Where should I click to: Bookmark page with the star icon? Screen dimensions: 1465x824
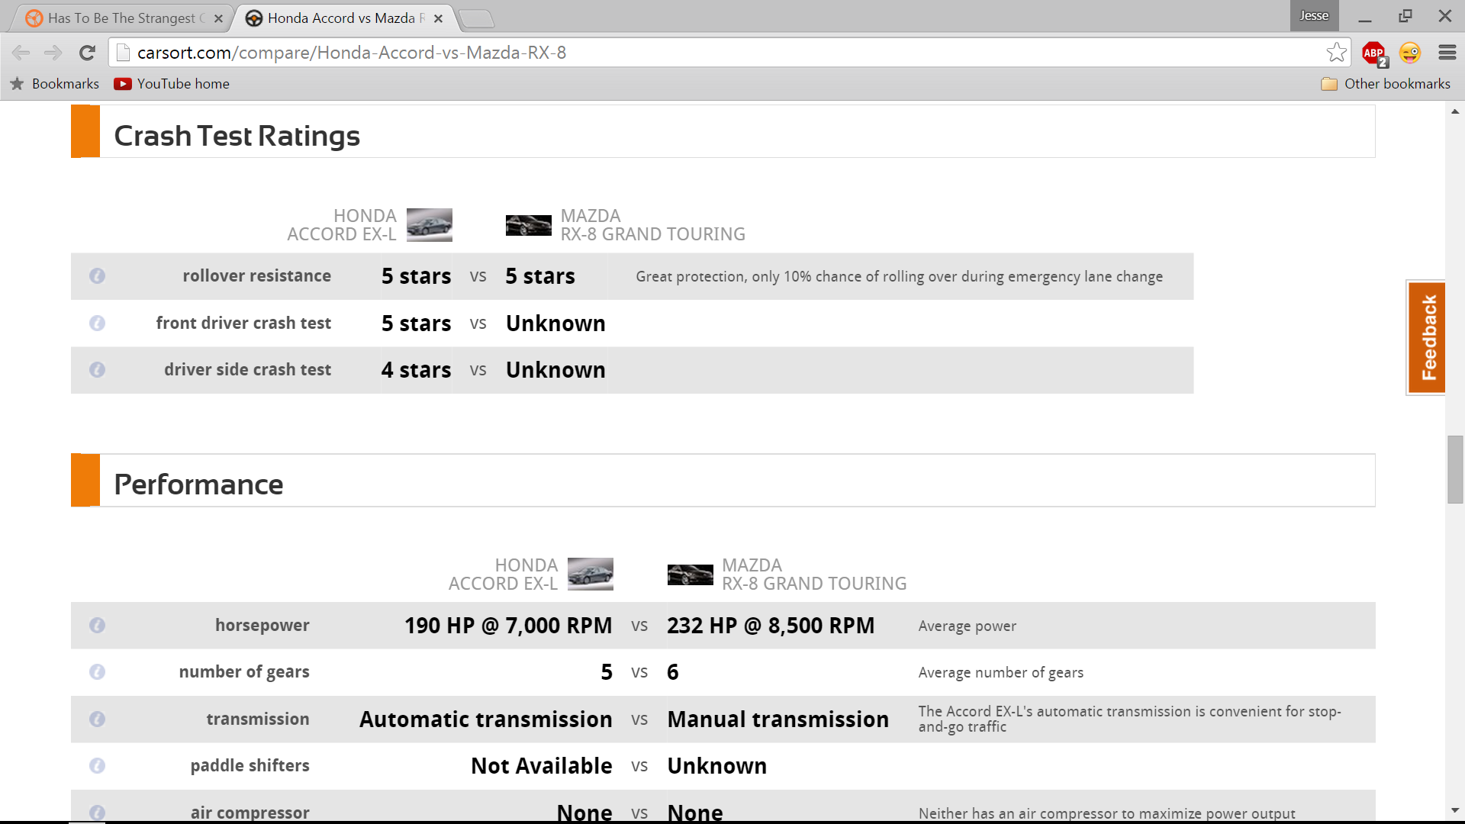pos(1336,53)
